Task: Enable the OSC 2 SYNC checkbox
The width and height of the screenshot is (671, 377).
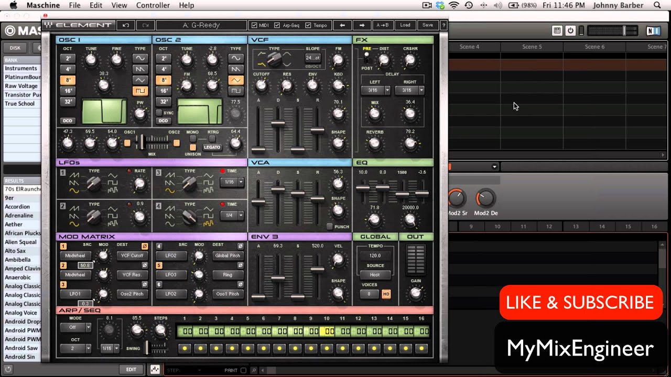Action: tap(159, 113)
